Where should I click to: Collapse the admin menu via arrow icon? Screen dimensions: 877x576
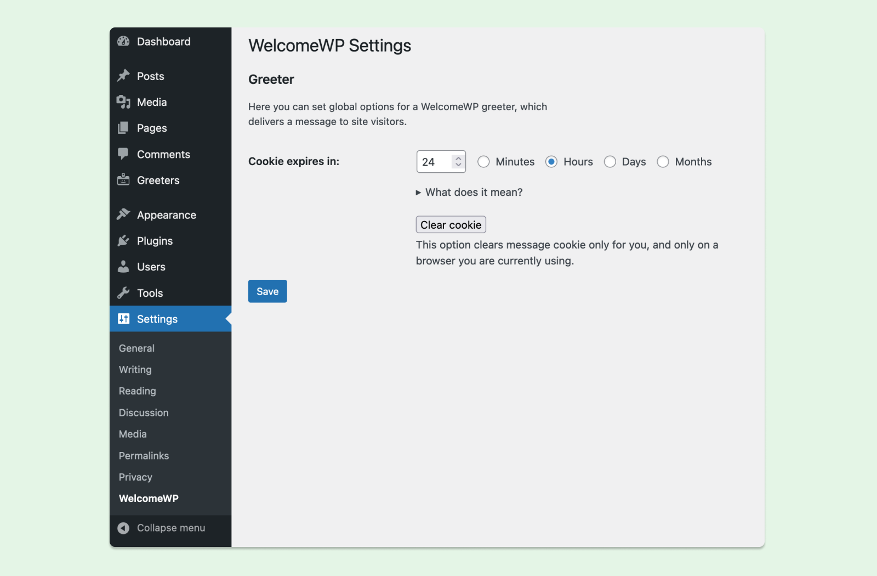123,528
